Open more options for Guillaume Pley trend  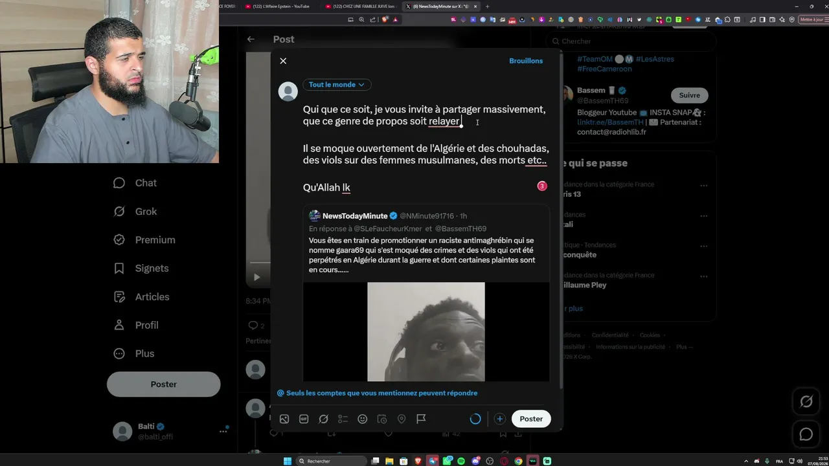703,276
